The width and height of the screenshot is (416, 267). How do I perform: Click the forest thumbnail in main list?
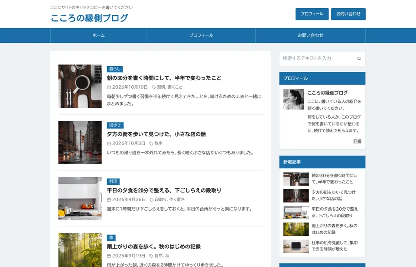coord(80,250)
